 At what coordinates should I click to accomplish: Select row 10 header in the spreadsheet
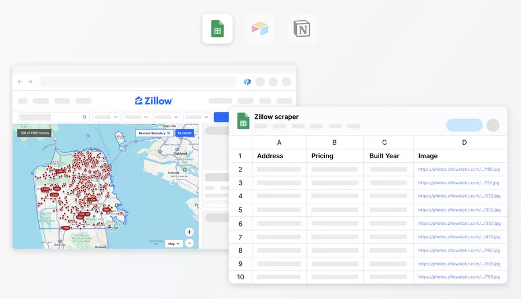240,277
